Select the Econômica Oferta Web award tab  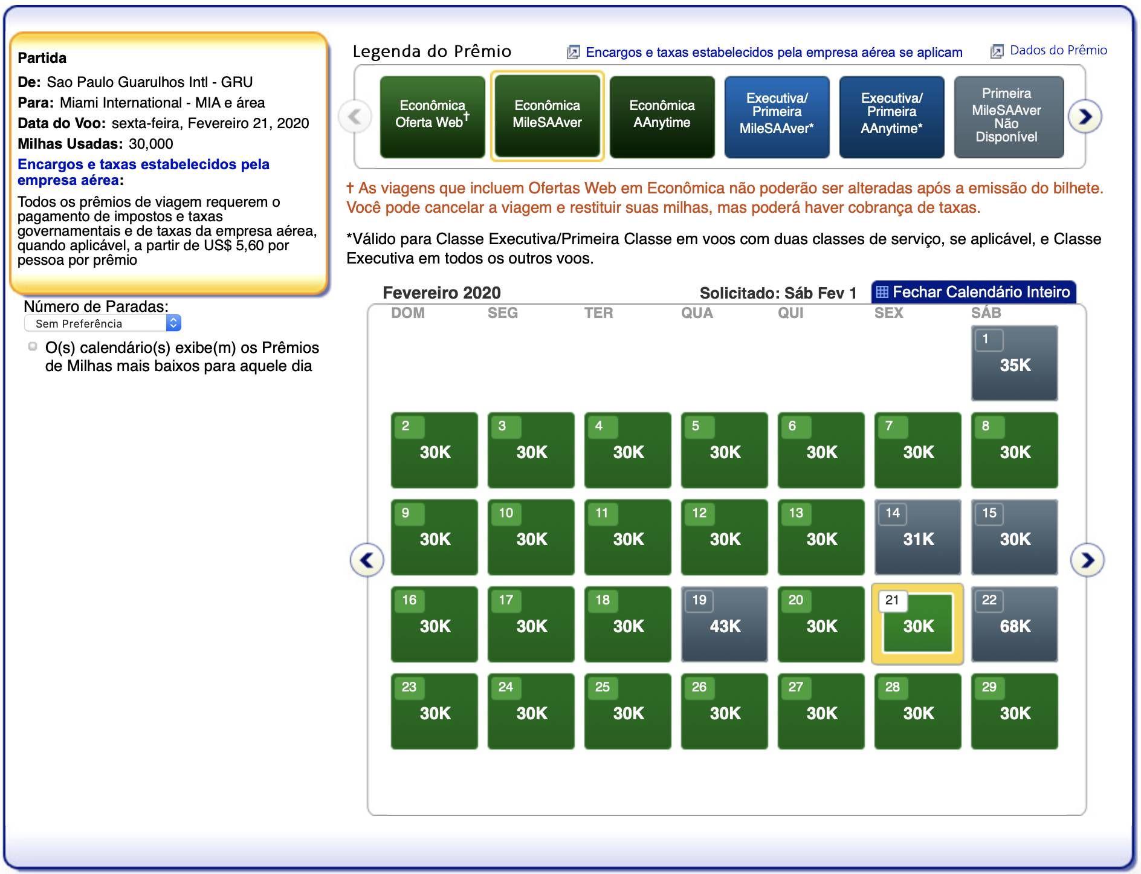(x=433, y=117)
